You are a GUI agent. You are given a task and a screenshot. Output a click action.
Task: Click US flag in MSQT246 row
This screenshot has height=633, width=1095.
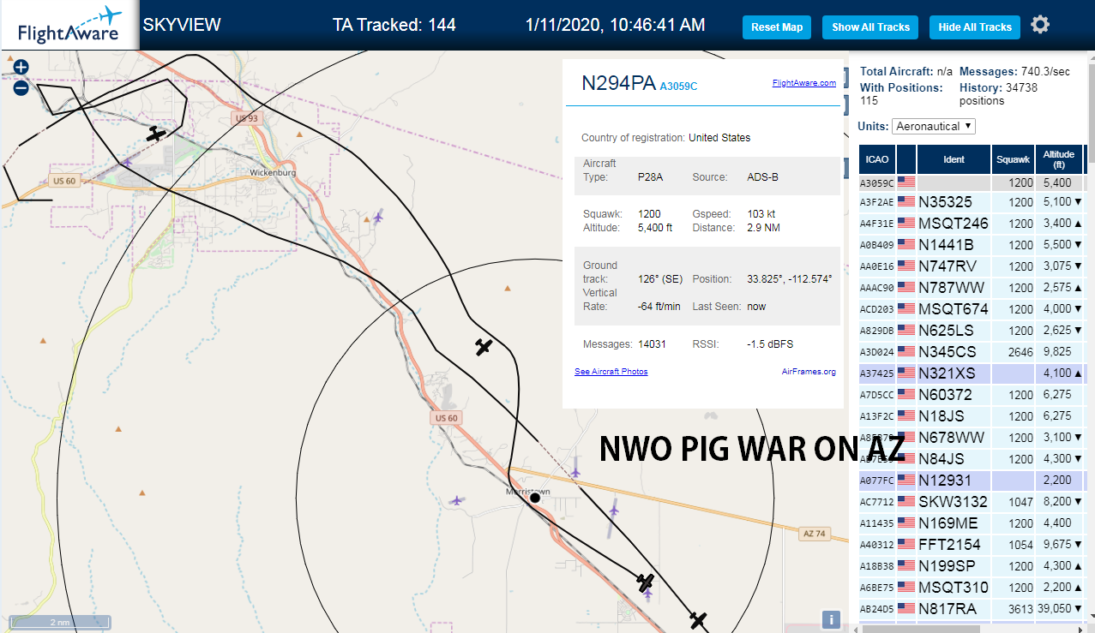906,224
